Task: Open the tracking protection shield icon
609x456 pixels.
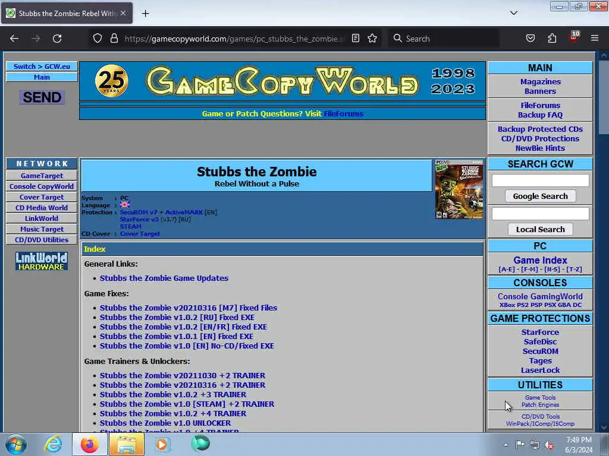Action: (98, 39)
